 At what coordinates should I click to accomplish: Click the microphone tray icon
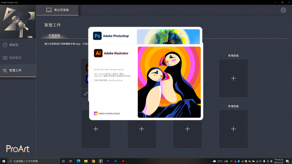[264, 161]
